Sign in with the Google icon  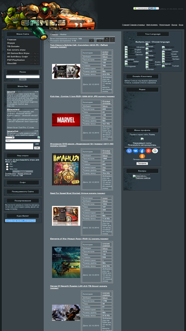point(155,151)
